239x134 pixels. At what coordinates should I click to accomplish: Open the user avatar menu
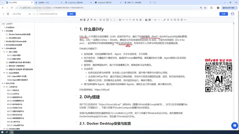tap(232, 14)
